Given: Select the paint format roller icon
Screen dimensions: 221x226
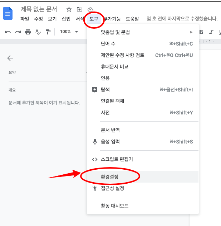Looking at the screenshot, I should (48, 32).
